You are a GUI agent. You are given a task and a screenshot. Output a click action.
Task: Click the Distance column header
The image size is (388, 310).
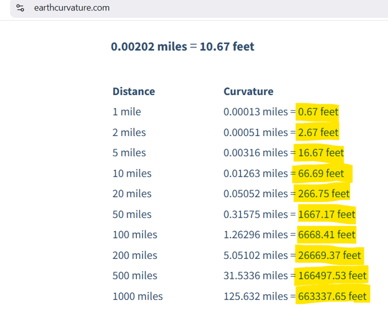[134, 91]
